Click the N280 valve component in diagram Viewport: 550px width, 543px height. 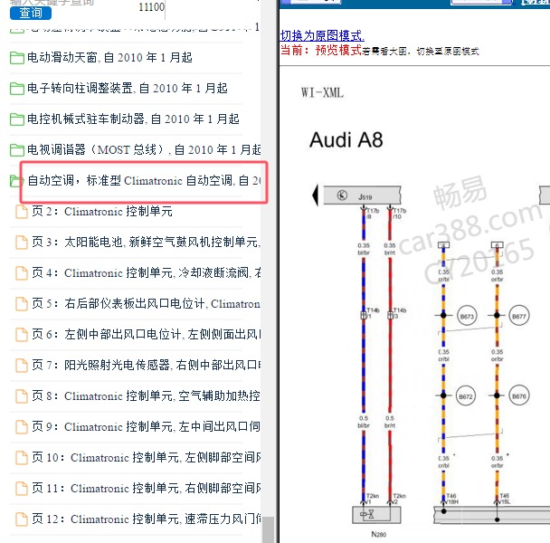[376, 515]
